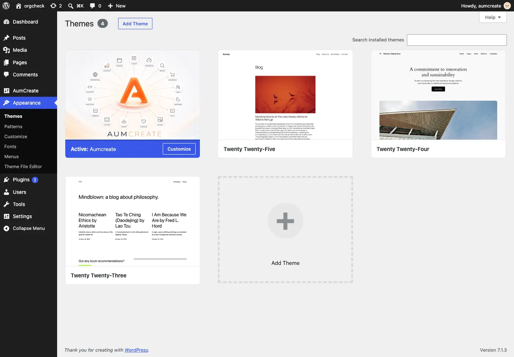Click the Pages icon in sidebar
This screenshot has width=514, height=357.
click(6, 62)
